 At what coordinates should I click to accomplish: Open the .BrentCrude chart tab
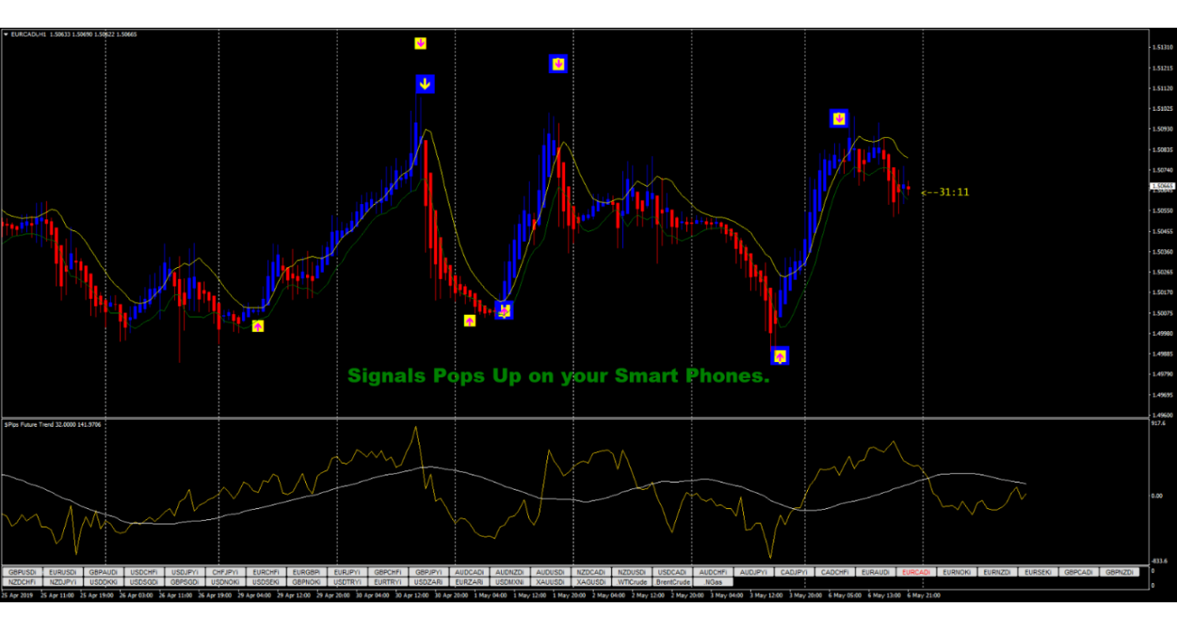673,581
